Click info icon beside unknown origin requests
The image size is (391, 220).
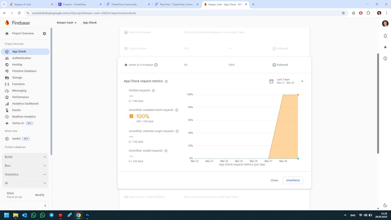(177, 131)
